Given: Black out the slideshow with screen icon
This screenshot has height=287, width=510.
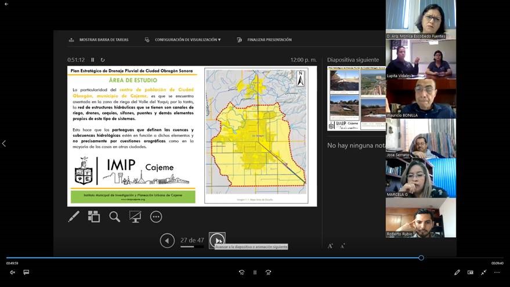Looking at the screenshot, I should click(x=135, y=216).
